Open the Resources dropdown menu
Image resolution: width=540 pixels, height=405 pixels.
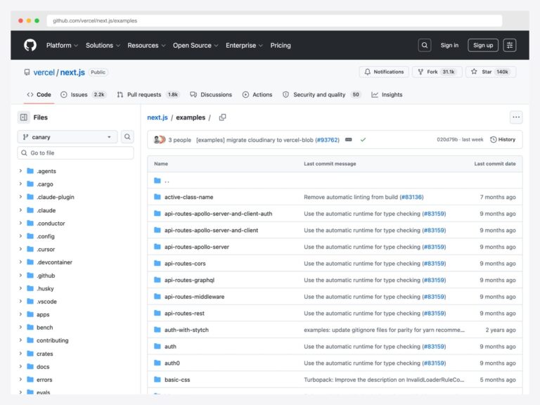click(146, 45)
